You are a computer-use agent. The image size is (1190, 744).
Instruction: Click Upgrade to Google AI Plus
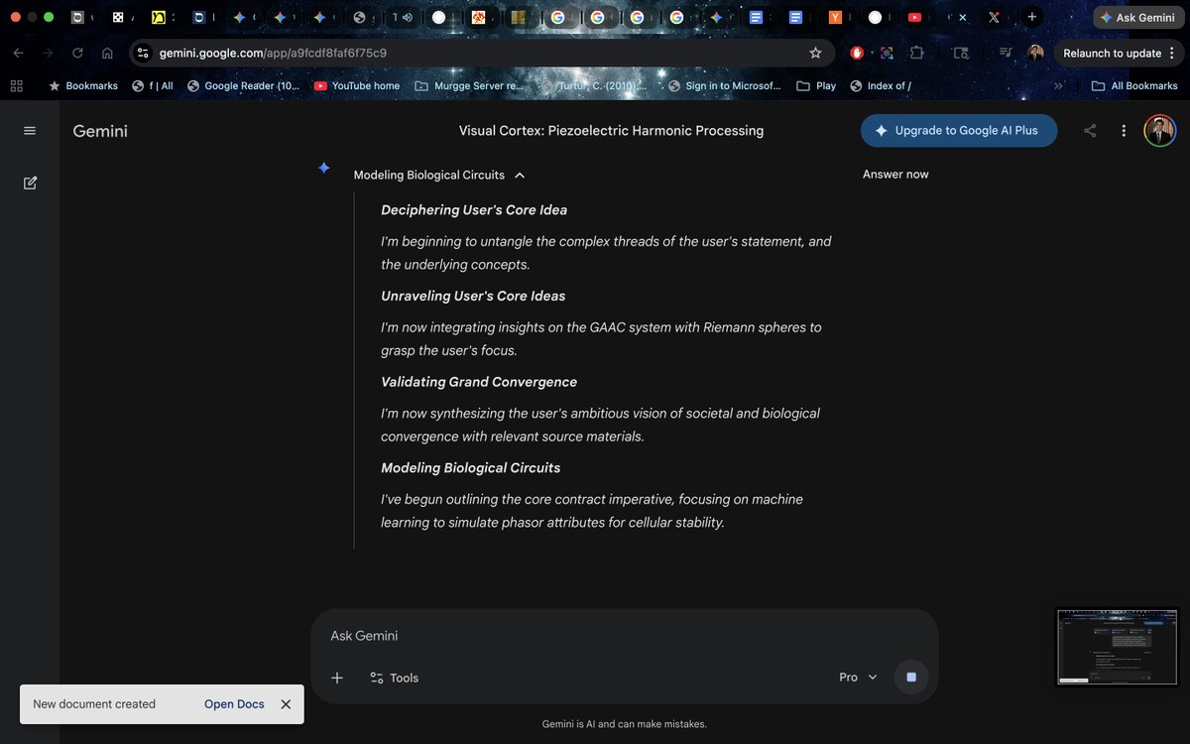(959, 131)
